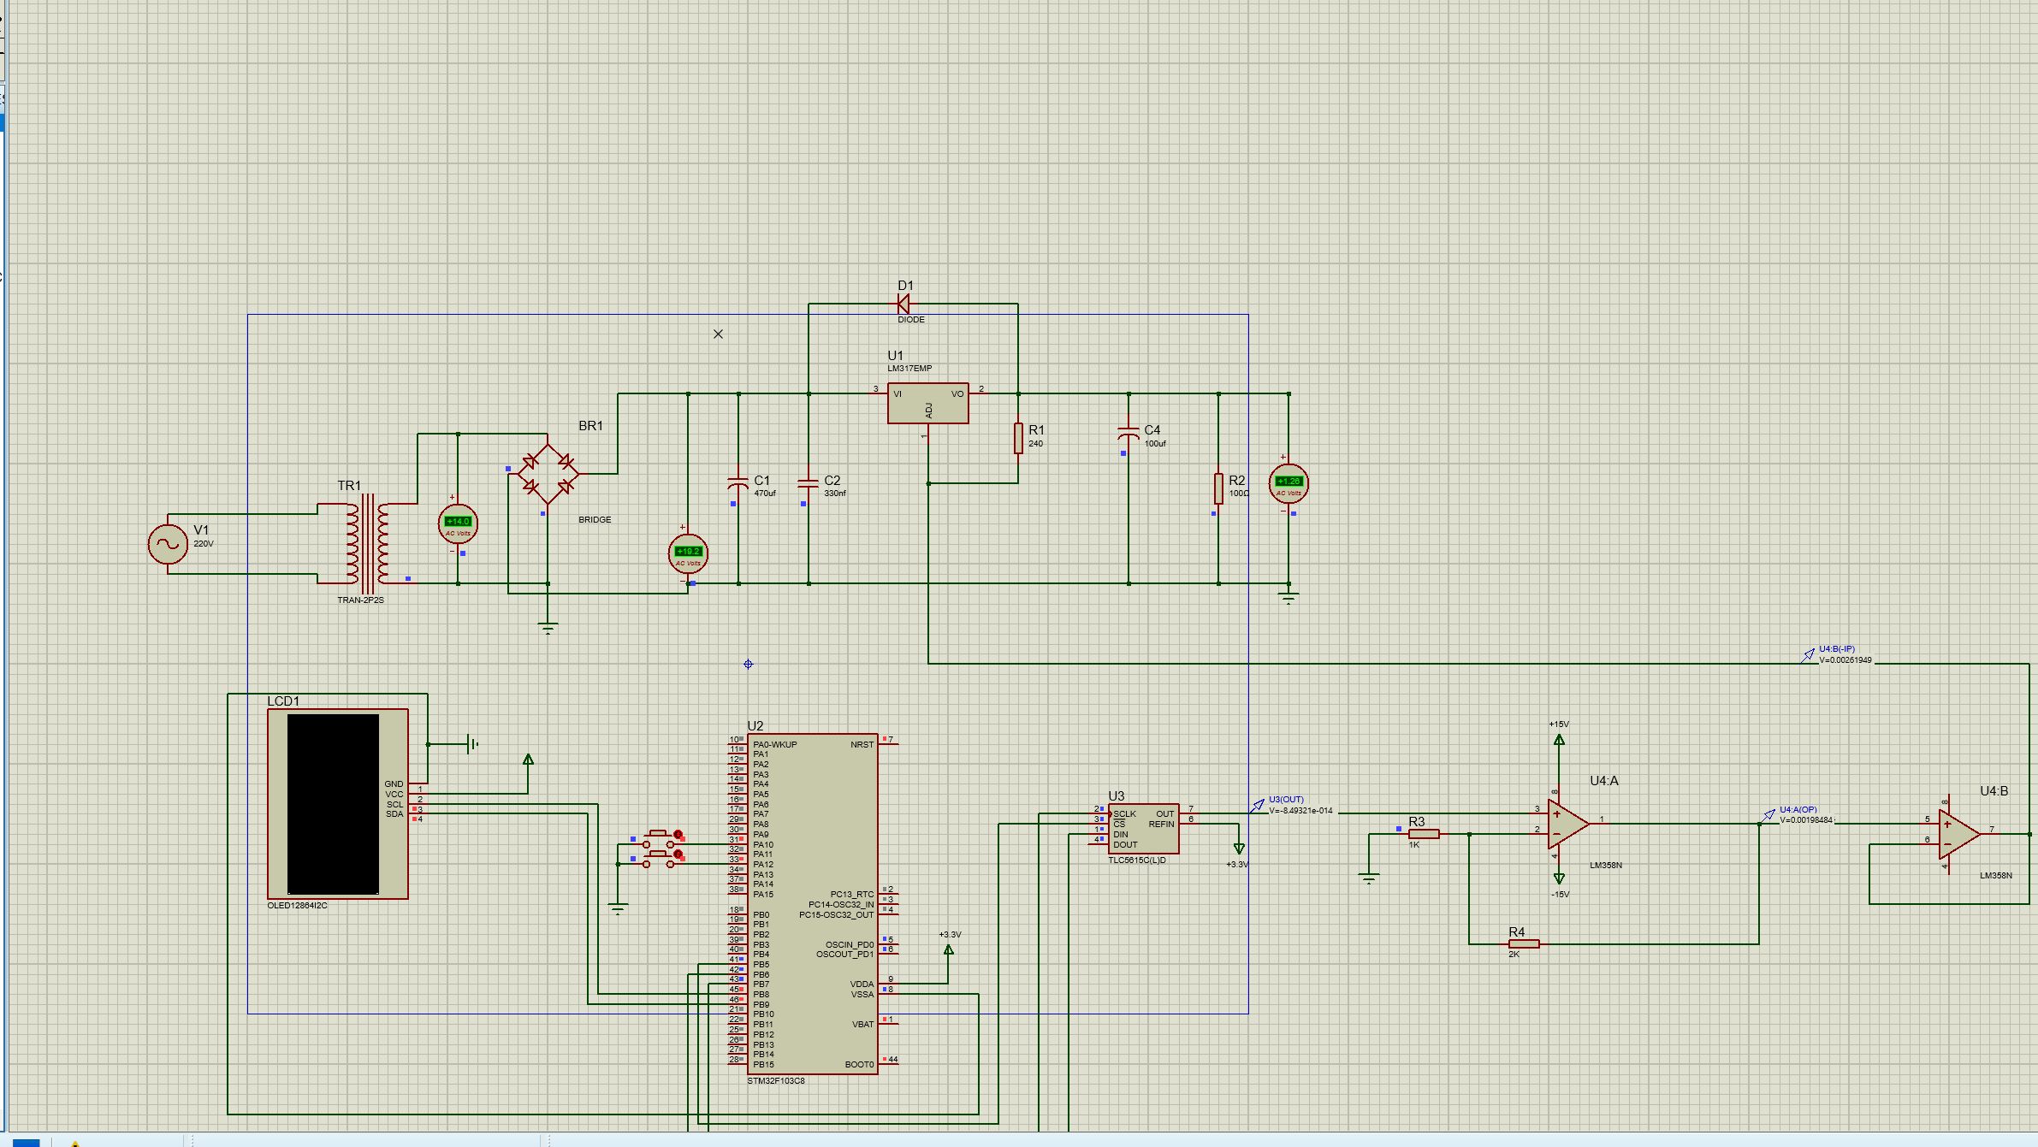Select the U4:B op-amp triangle
This screenshot has height=1147, width=2038.
point(1958,834)
